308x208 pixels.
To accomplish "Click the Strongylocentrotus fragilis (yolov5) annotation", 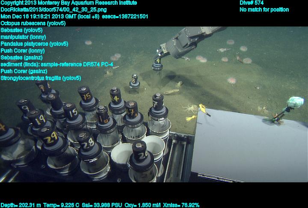I will click(x=41, y=78).
